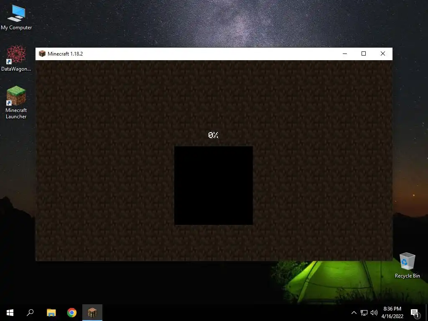The width and height of the screenshot is (428, 321).
Task: Show hidden system tray icons
Action: 354,313
